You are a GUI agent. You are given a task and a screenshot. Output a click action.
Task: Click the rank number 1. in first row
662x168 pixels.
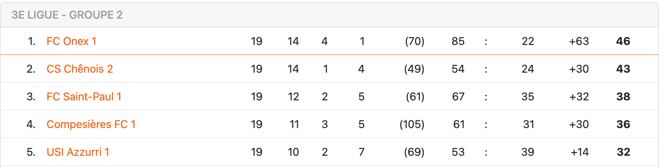[x=31, y=41]
